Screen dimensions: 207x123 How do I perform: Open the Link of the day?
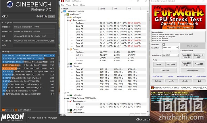[157, 76]
